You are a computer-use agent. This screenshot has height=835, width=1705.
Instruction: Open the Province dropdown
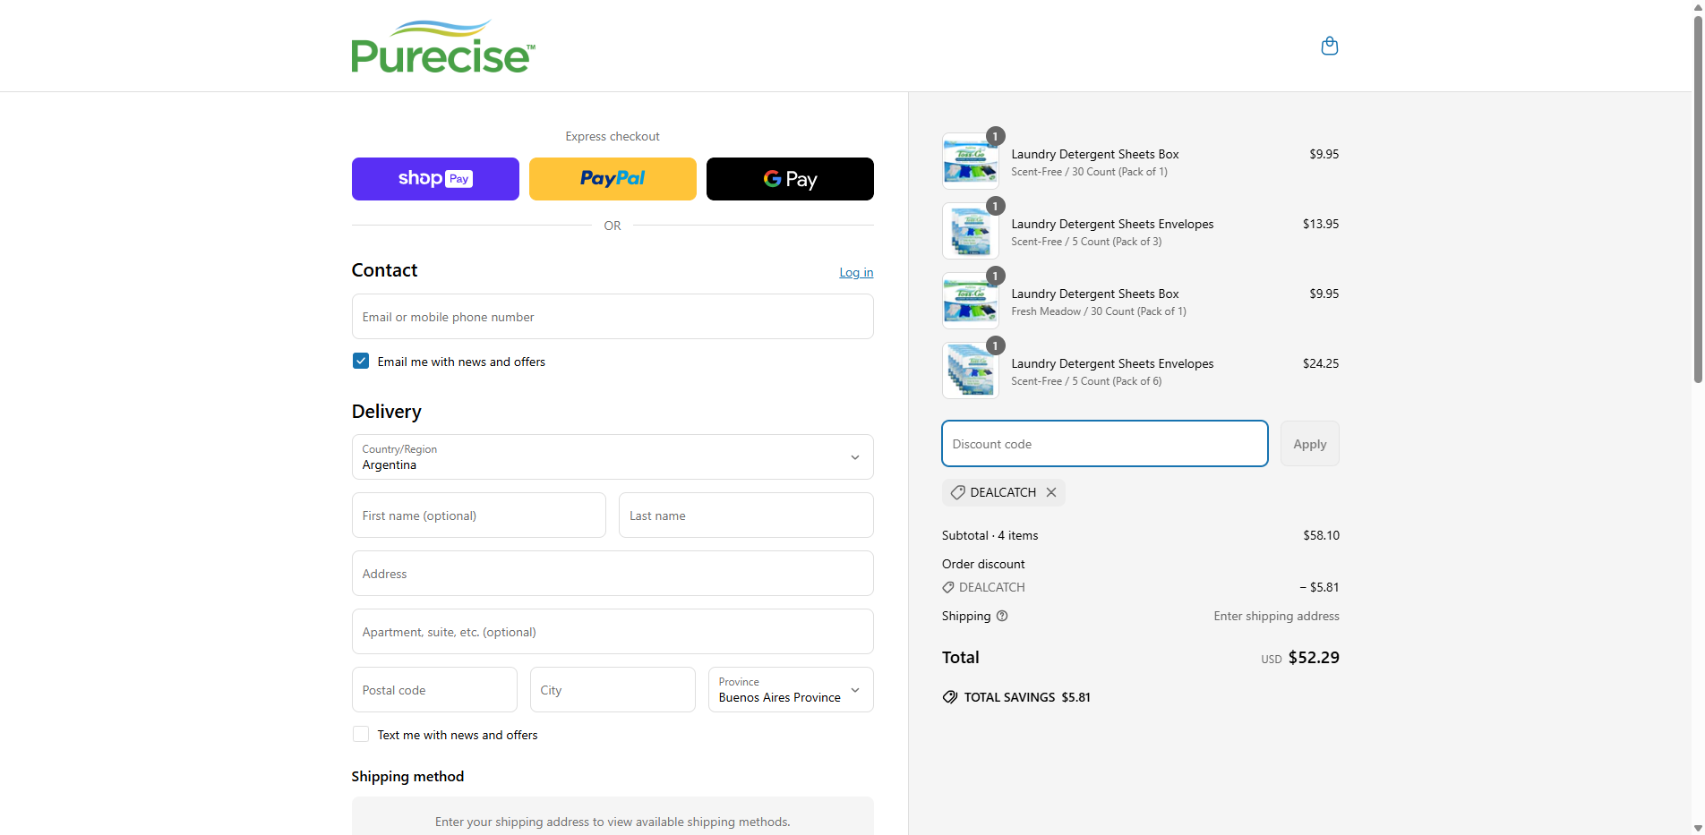791,690
